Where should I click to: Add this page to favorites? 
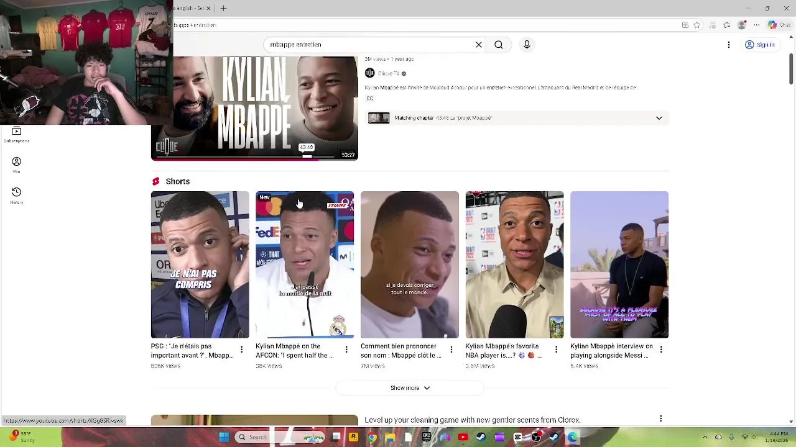click(697, 25)
